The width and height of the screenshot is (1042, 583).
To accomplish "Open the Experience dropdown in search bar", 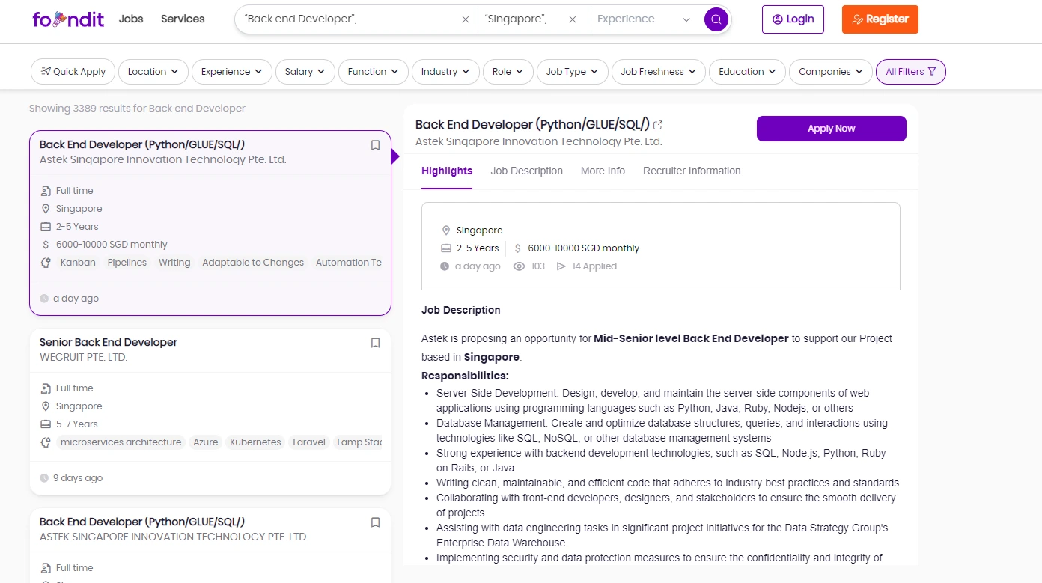I will coord(644,19).
